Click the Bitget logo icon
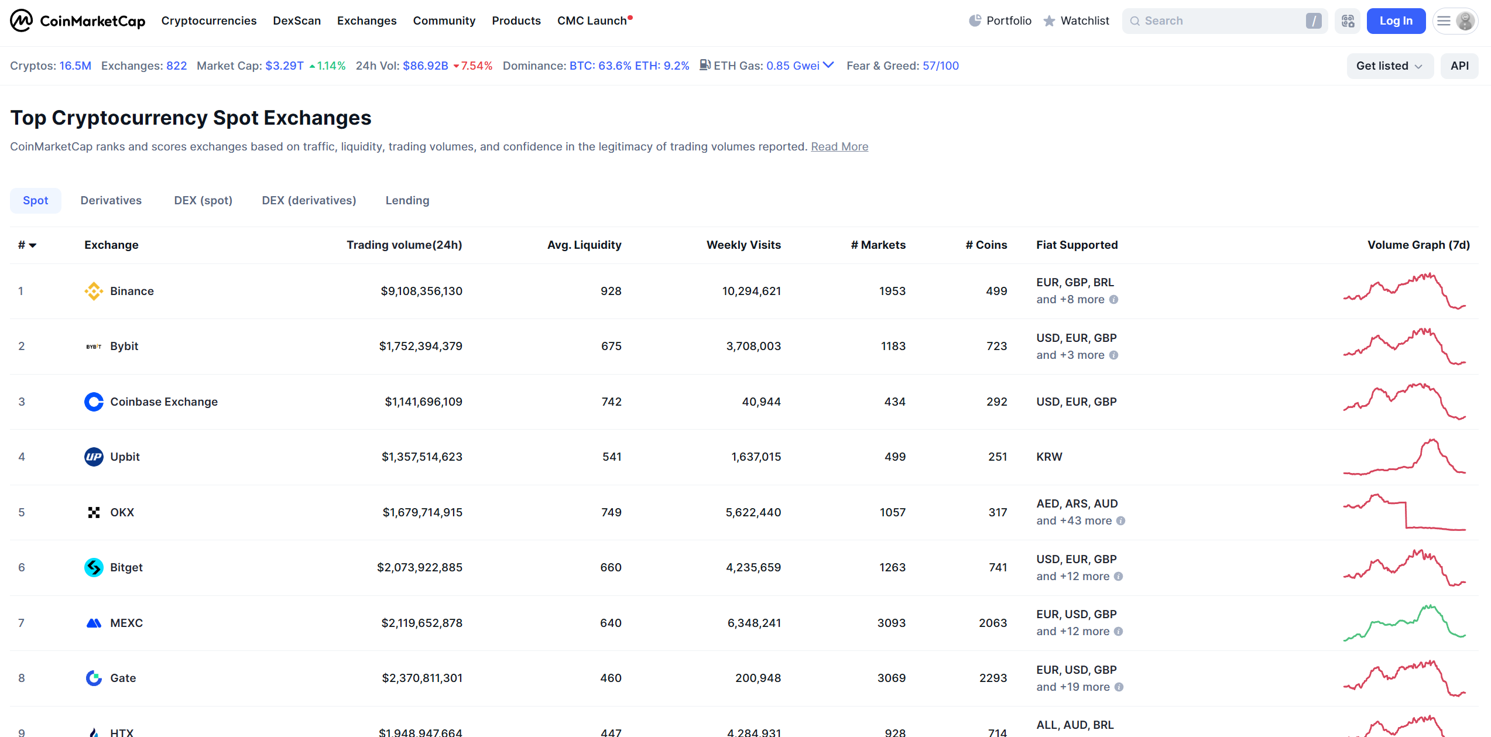 click(x=94, y=567)
